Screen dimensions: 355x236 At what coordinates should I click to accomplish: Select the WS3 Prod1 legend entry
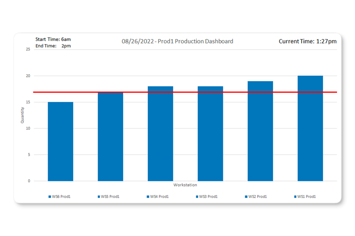click(x=208, y=197)
